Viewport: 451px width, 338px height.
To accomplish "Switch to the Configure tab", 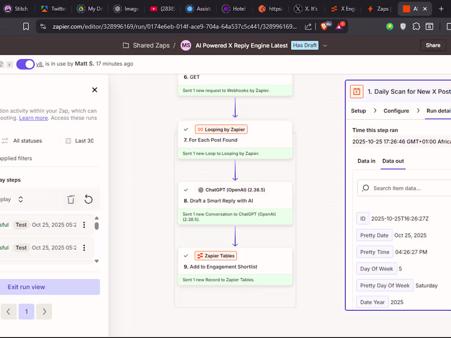I will tap(396, 111).
